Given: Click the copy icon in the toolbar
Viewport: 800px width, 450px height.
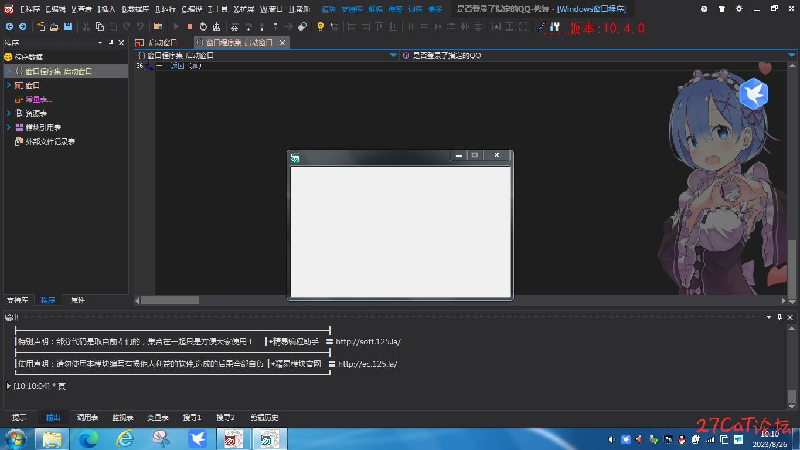Looking at the screenshot, I should (x=100, y=26).
